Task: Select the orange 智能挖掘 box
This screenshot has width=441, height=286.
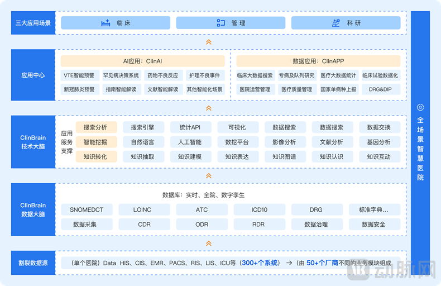Action: [96, 142]
